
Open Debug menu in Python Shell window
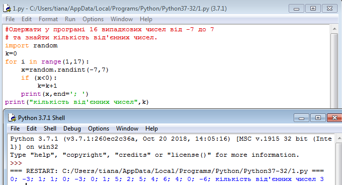72,129
